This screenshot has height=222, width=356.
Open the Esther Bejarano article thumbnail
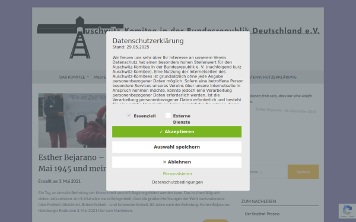click(72, 120)
